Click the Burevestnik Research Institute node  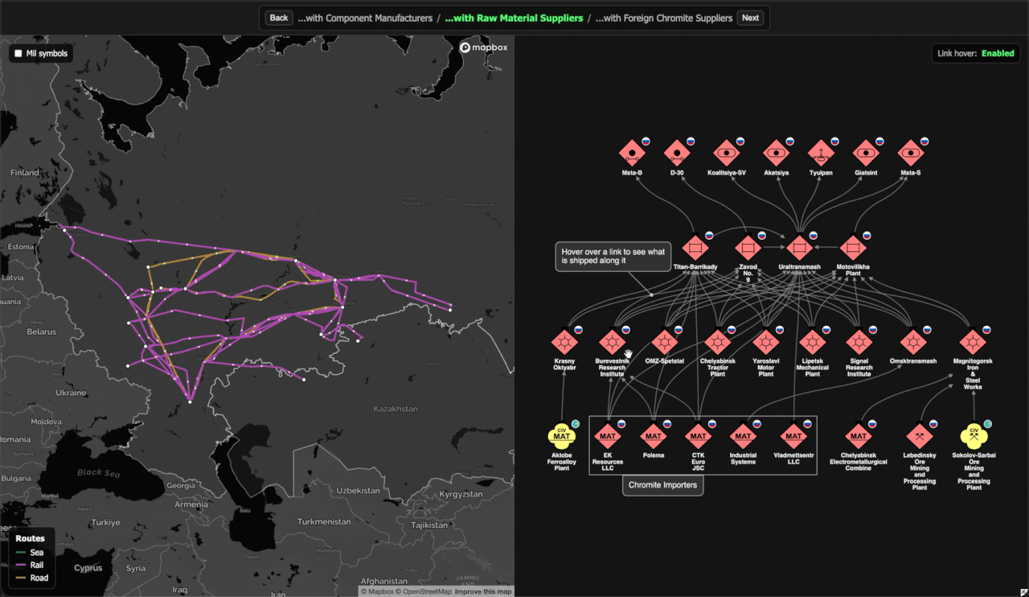612,342
